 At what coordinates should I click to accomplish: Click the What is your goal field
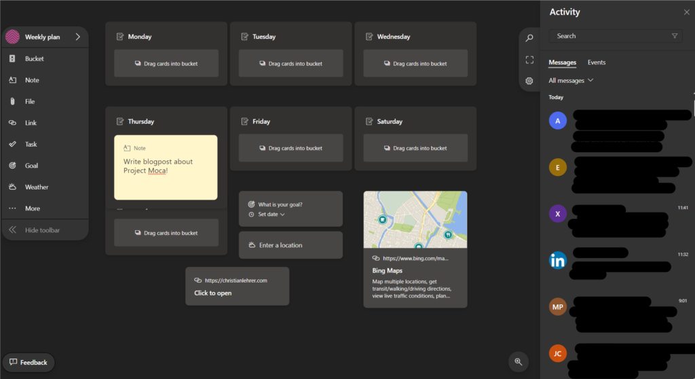point(280,204)
